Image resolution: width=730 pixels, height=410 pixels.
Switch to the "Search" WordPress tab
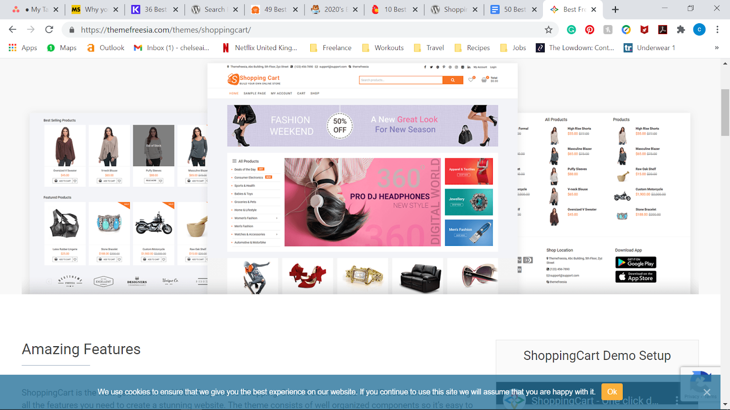214,10
